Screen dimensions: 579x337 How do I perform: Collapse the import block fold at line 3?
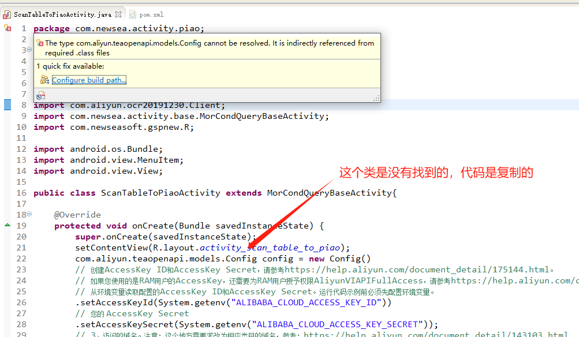click(29, 50)
